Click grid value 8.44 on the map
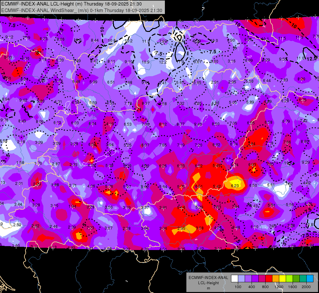The image size is (319, 293). 94,40
